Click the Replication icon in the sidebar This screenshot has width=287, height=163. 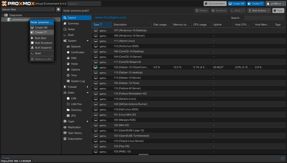click(65, 127)
